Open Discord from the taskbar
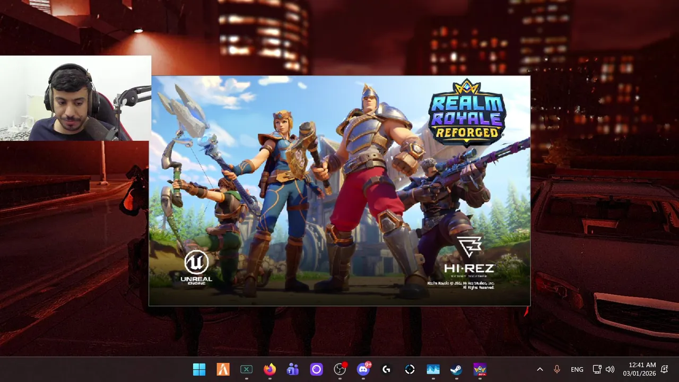Viewport: 679px width, 382px height. pos(363,369)
